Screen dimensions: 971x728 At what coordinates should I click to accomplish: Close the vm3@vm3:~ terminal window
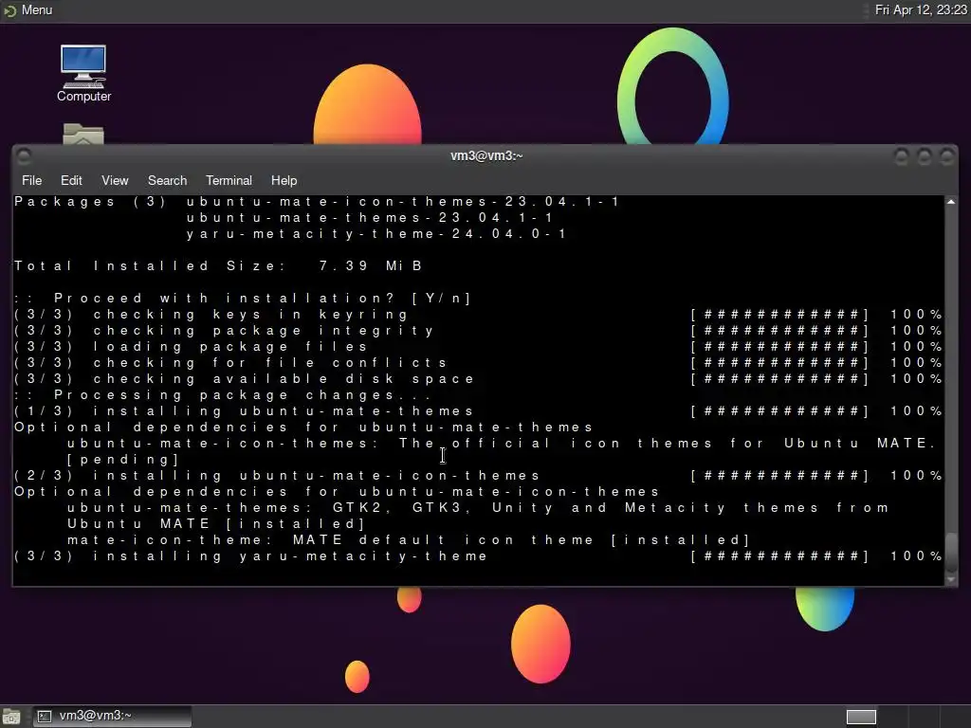(x=946, y=156)
